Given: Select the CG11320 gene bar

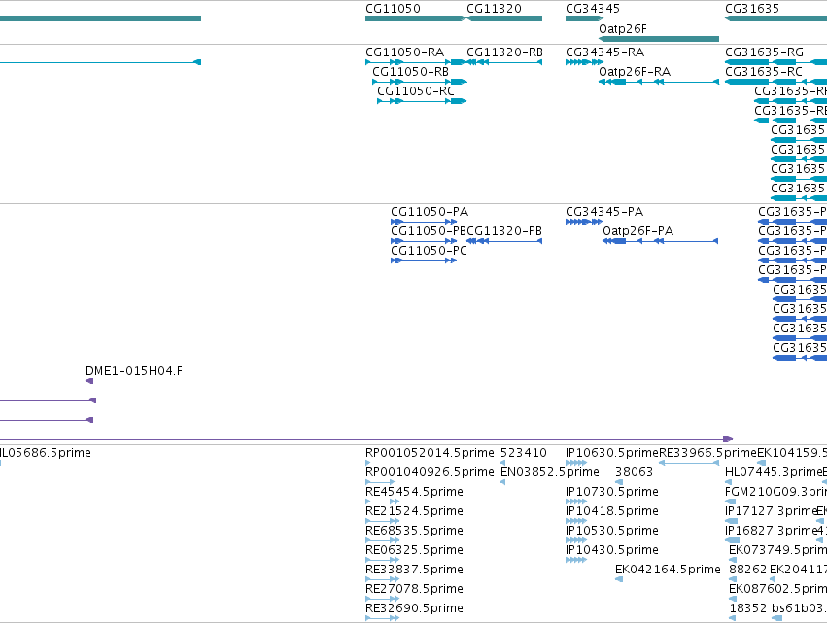Looking at the screenshot, I should (x=504, y=18).
